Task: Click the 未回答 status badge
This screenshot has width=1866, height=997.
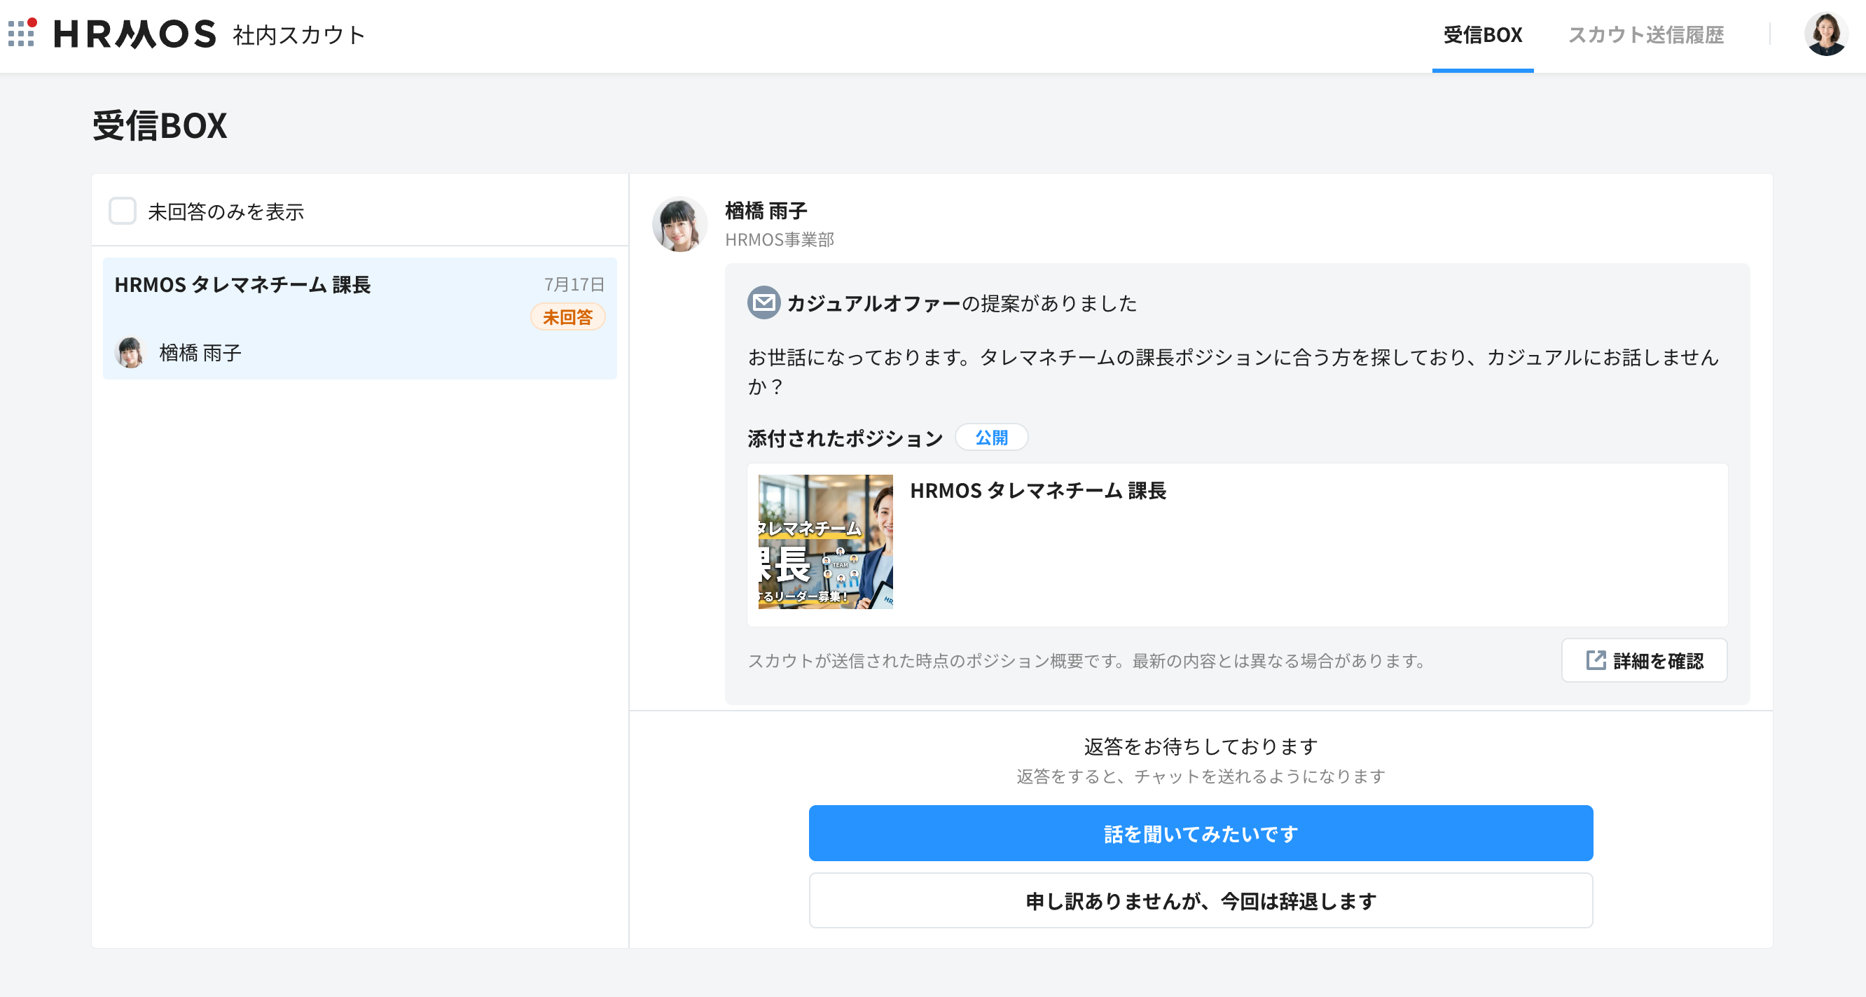Action: pos(568,317)
